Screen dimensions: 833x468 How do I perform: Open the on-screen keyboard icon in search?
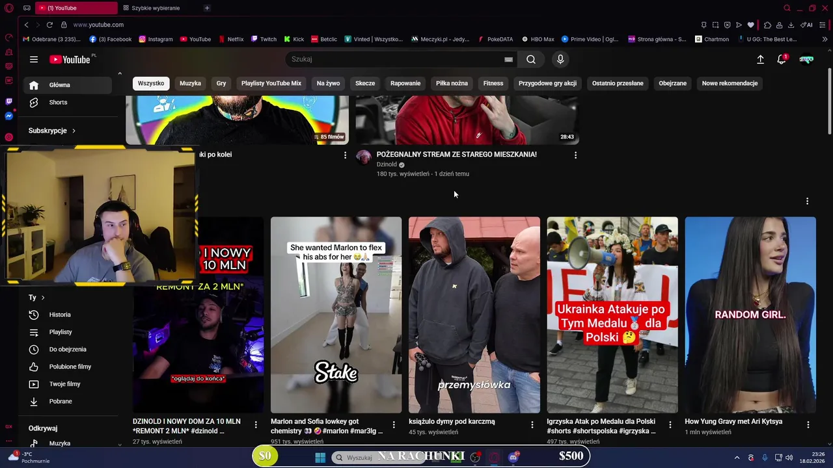[x=508, y=59]
